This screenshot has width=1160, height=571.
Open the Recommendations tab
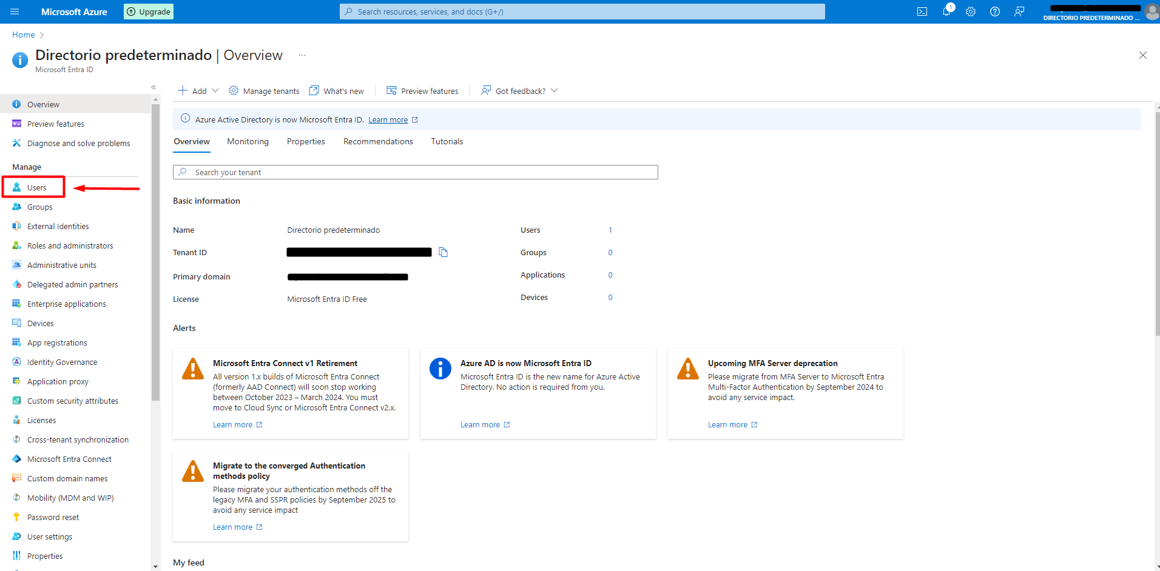coord(378,141)
